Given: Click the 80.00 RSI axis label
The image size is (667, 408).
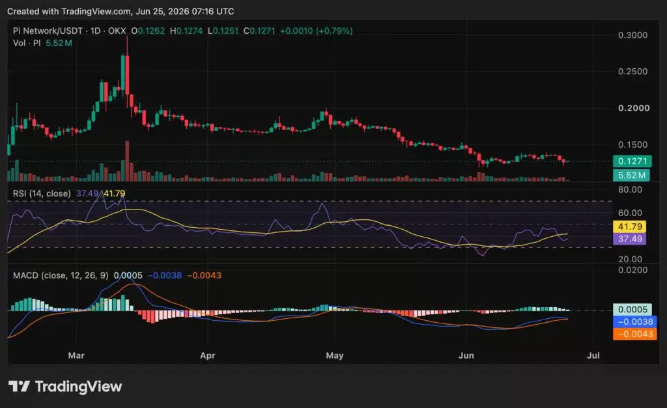Looking at the screenshot, I should coord(630,189).
